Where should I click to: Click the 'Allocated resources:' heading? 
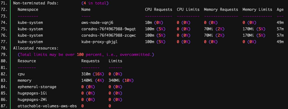coord(36,48)
